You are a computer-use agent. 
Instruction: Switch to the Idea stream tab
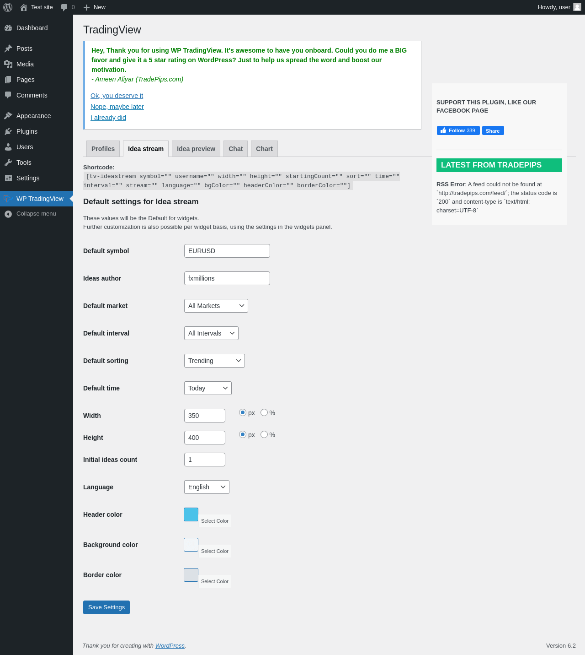tap(146, 149)
